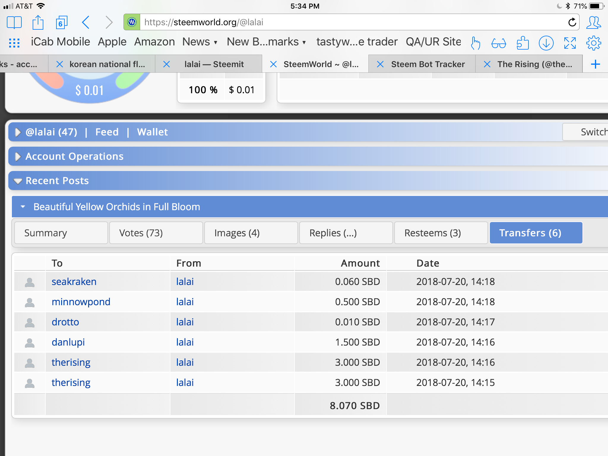Image resolution: width=608 pixels, height=456 pixels.
Task: Open the puzzle piece modules icon
Action: point(522,43)
